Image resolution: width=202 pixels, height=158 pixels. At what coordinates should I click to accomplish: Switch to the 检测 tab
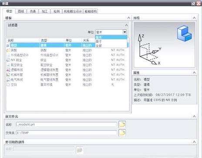[57, 11]
